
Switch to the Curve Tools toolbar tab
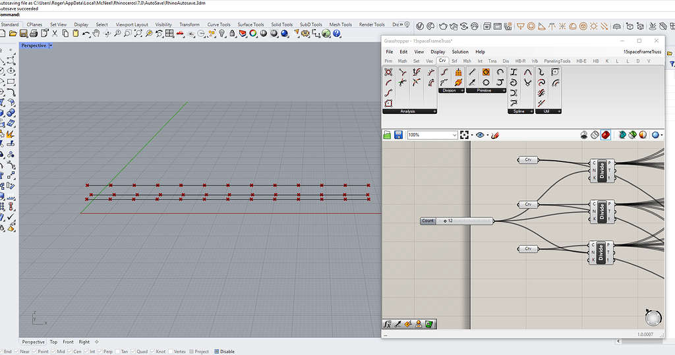(218, 24)
